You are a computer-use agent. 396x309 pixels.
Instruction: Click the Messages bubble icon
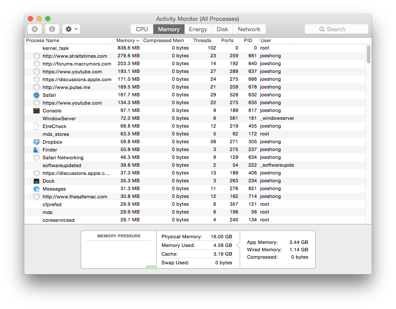click(36, 189)
